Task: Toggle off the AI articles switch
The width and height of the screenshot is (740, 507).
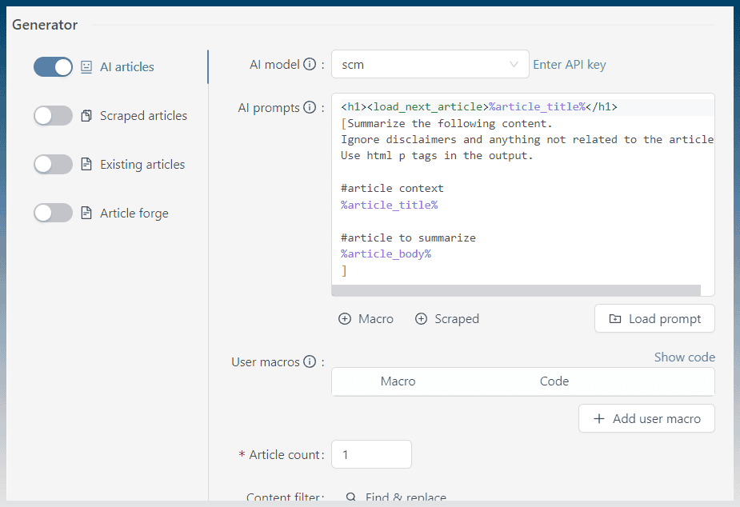Action: click(x=53, y=67)
